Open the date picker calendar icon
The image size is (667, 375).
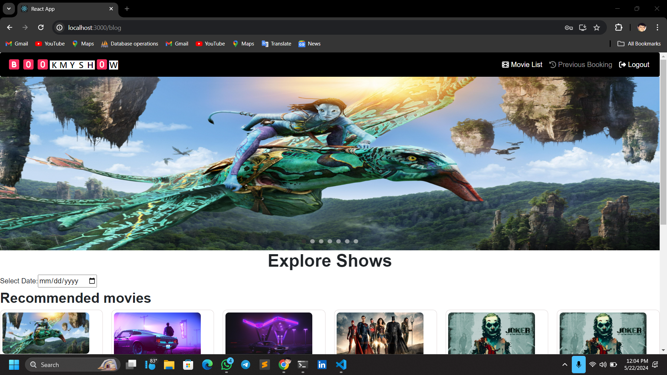pyautogui.click(x=92, y=281)
